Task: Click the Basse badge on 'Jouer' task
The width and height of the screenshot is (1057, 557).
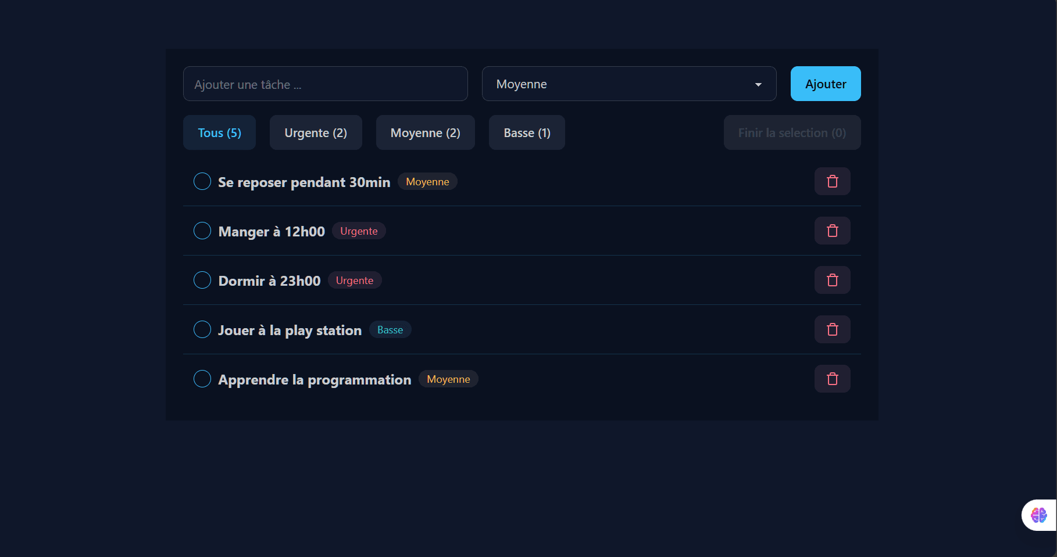Action: (x=390, y=330)
